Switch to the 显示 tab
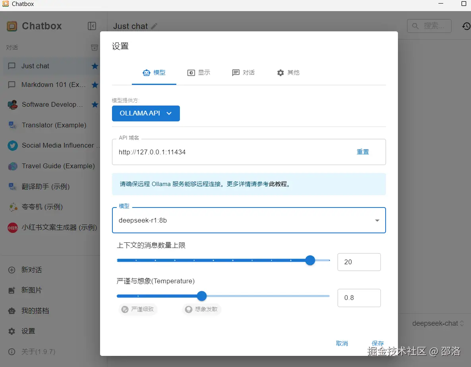471x367 pixels. 199,73
